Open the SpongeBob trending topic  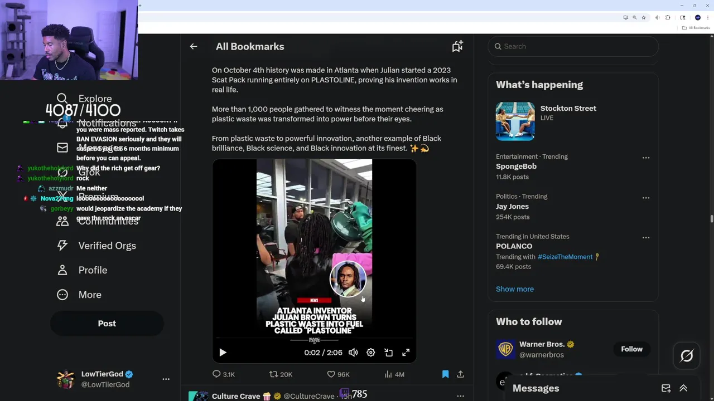(x=516, y=167)
